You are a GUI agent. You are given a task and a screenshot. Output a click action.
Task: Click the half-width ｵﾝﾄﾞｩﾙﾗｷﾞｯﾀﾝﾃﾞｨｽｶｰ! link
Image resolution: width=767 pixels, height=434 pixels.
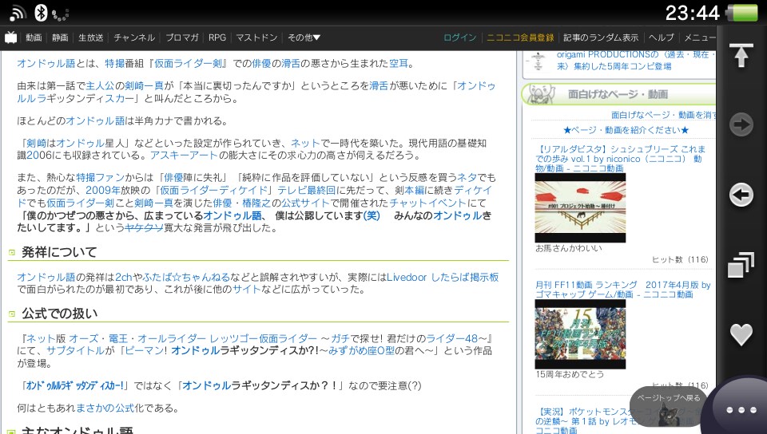[75, 385]
